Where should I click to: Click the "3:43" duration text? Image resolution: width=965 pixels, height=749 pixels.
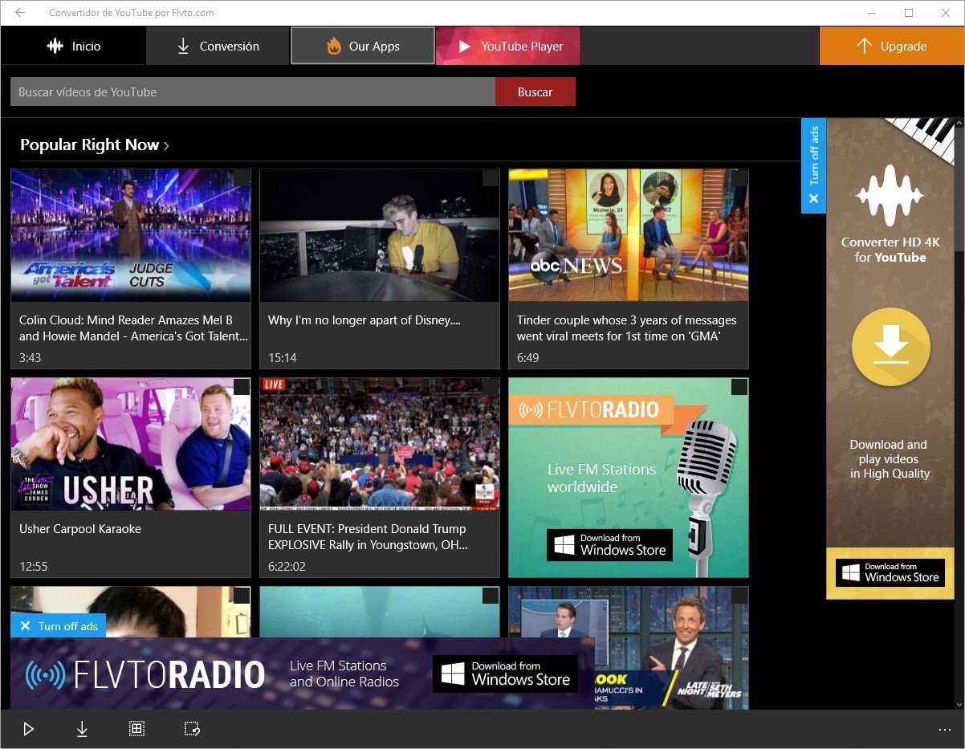30,357
